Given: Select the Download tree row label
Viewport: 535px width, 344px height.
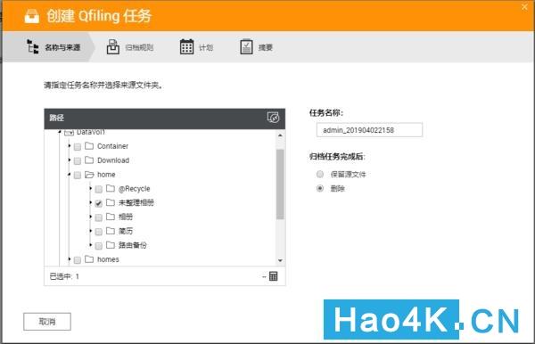Looking at the screenshot, I should pos(113,160).
